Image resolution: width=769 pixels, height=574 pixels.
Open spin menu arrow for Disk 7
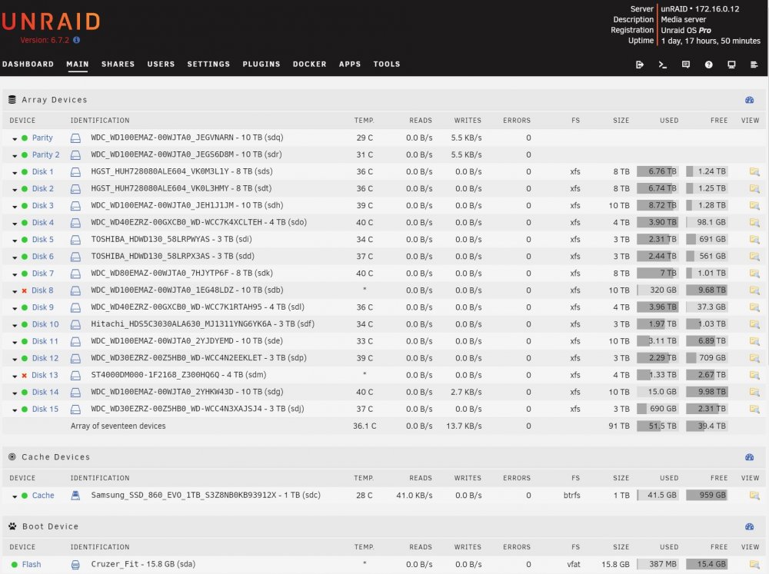[x=15, y=274]
